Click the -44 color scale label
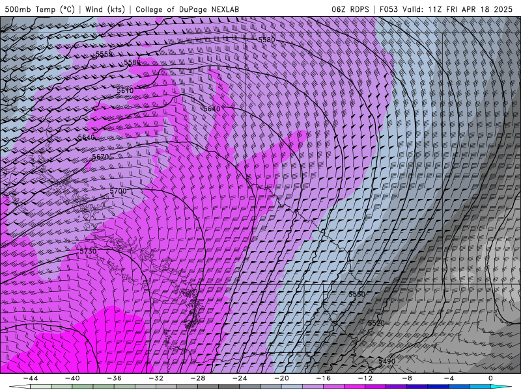This screenshot has width=521, height=390. click(31, 378)
